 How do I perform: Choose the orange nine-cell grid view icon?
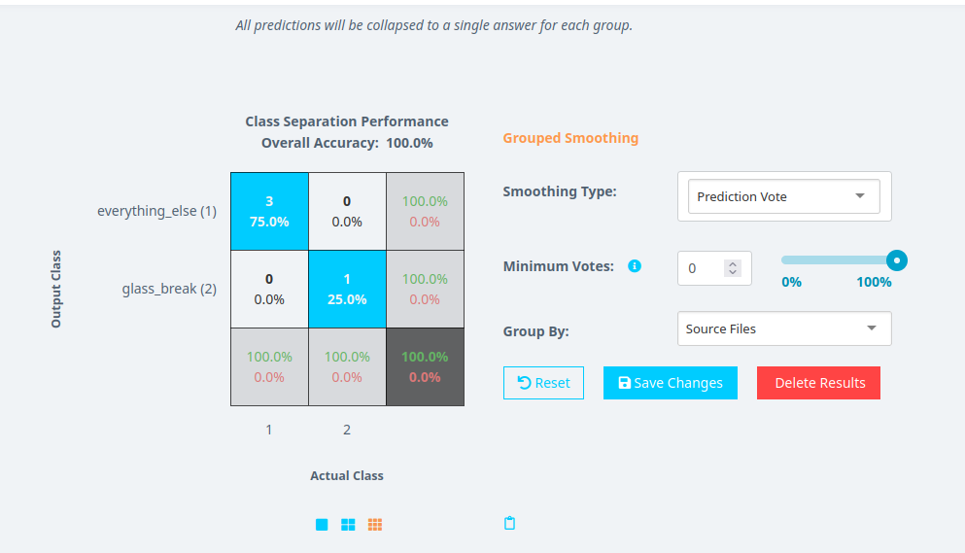375,525
